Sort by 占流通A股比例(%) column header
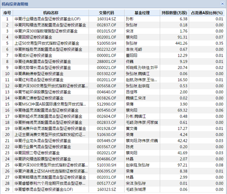This screenshot has height=194, width=227. point(207,13)
